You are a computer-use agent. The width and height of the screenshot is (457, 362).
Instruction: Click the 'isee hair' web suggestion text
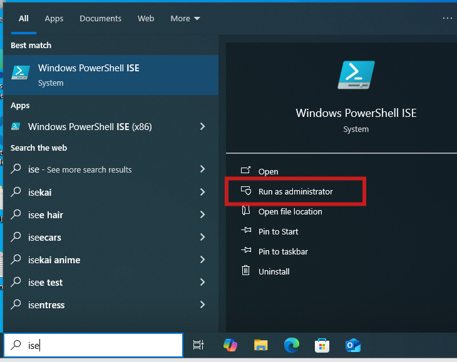pos(46,214)
